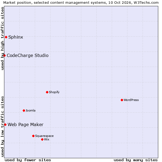The height and width of the screenshot is (162, 162).
Task: Click the CodeCharge Studio red marker
Action: (x=4, y=55)
